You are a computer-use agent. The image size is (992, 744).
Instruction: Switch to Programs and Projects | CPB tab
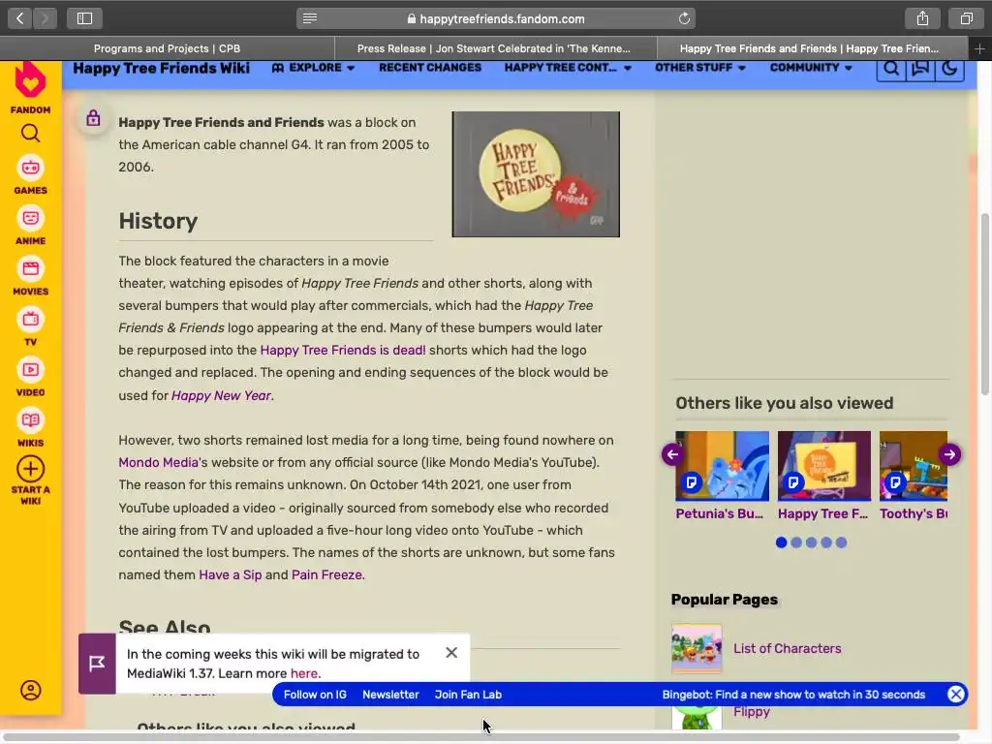[167, 48]
